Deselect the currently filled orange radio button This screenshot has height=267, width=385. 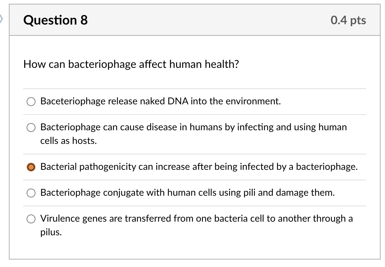point(31,167)
